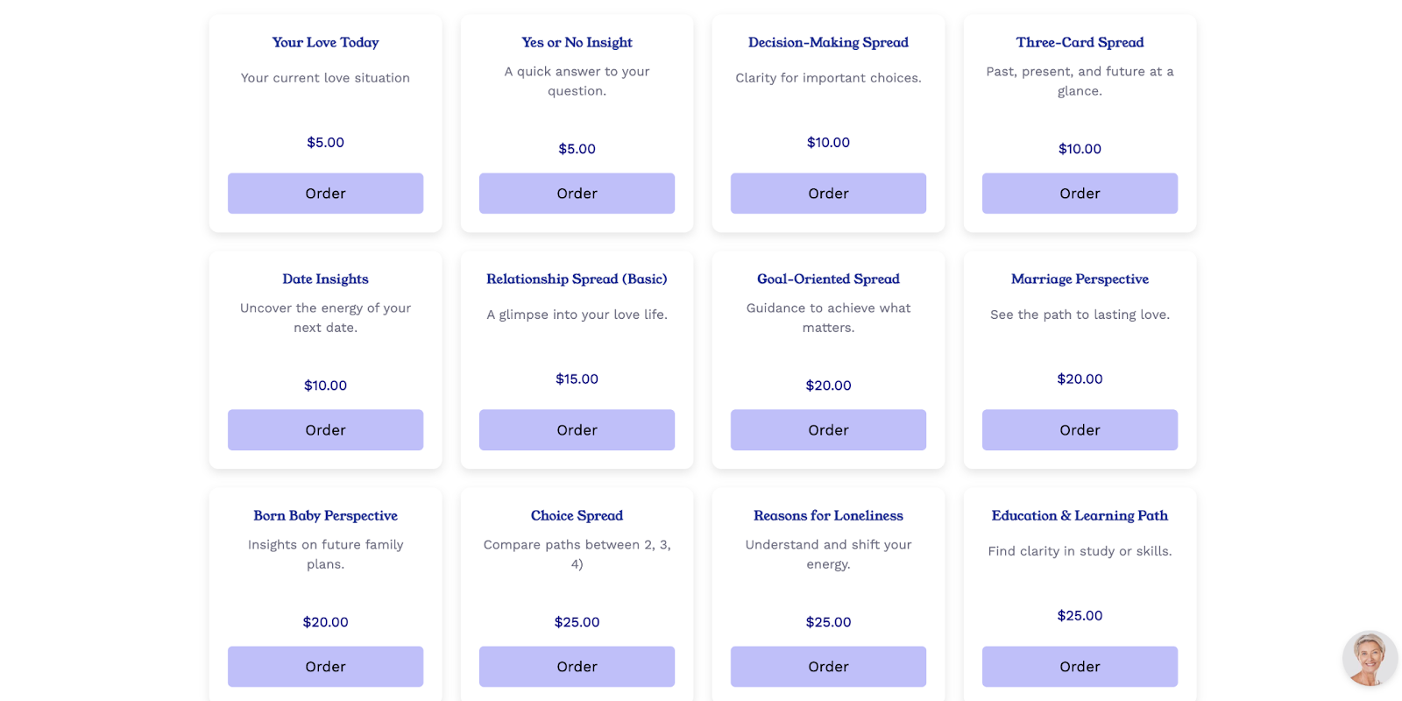The width and height of the screenshot is (1402, 701).
Task: Click the Marriage Perspective heading
Action: [1080, 279]
